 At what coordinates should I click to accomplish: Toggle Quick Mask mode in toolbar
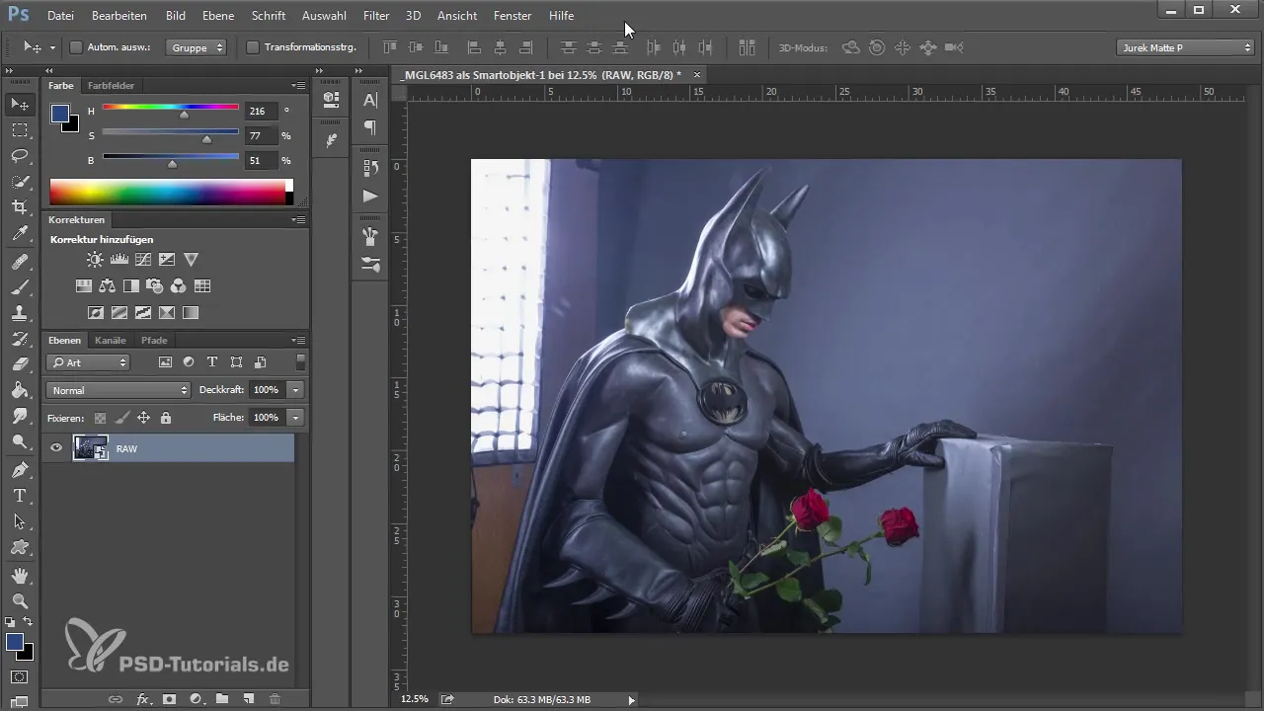point(20,677)
